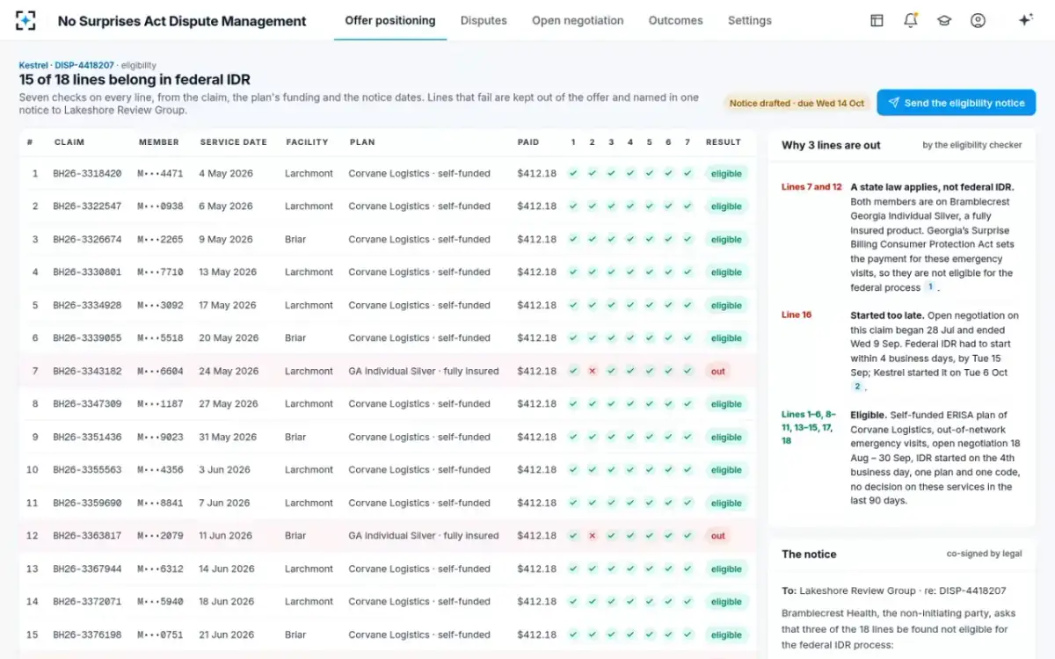Screen dimensions: 1055x659
Task: Click failed check 2 cross for claim BH26-3343182
Action: click(593, 371)
